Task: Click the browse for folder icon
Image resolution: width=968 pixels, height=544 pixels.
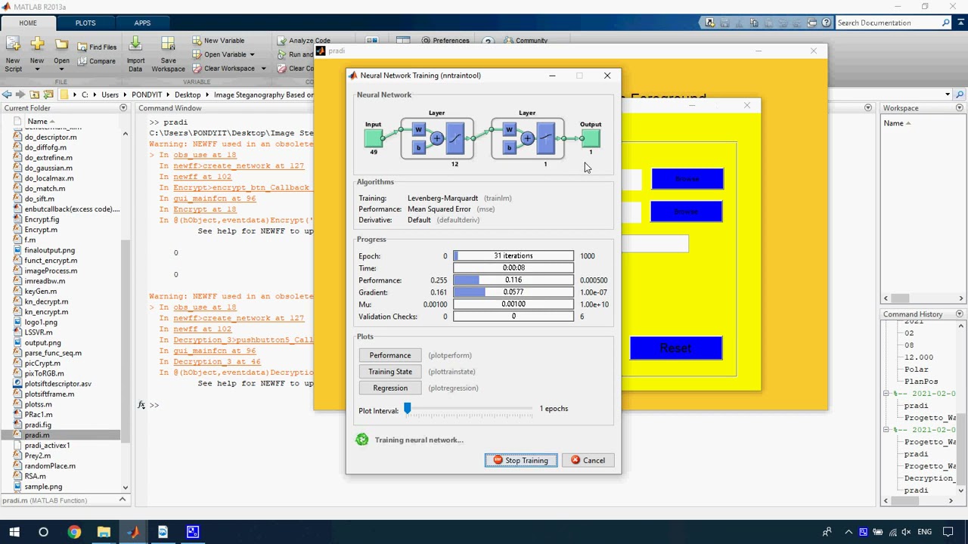Action: point(48,94)
